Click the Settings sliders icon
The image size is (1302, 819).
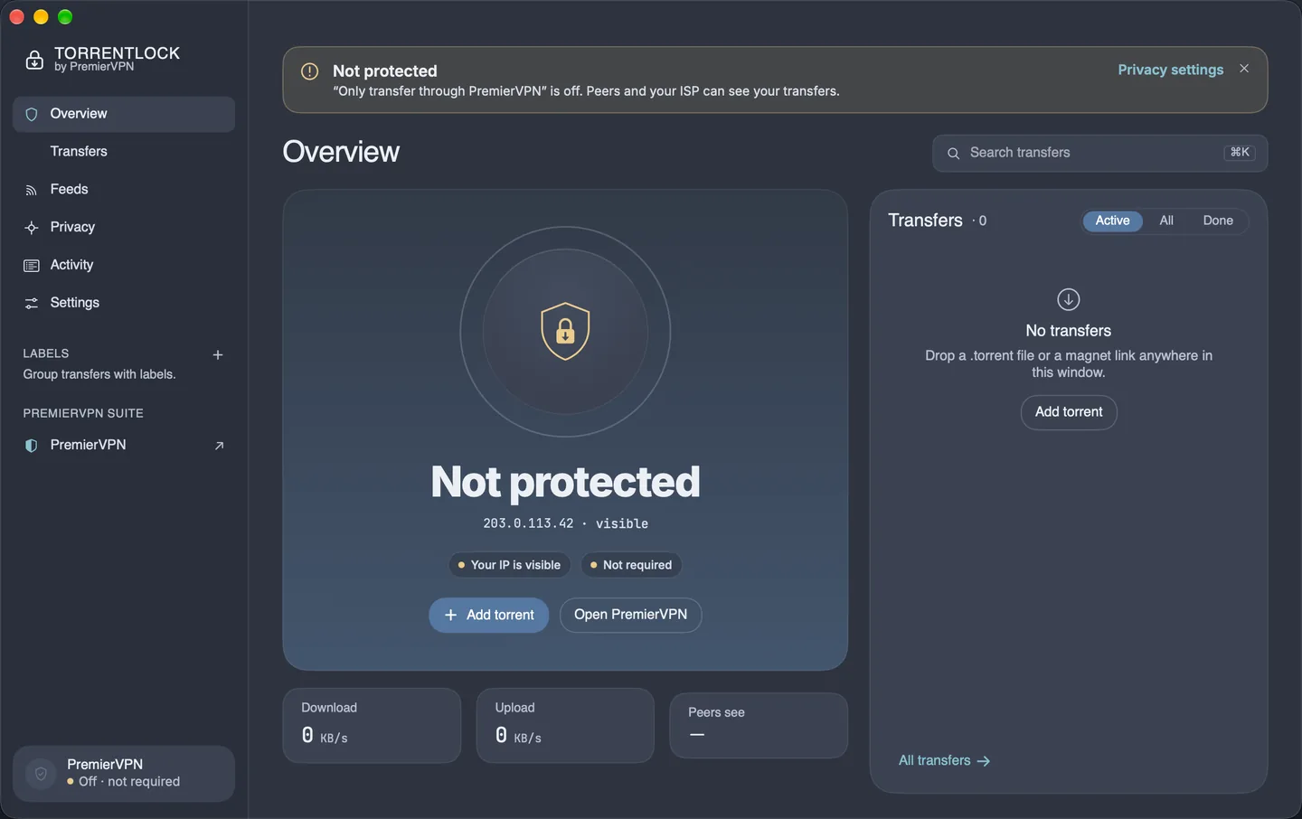[x=32, y=303]
